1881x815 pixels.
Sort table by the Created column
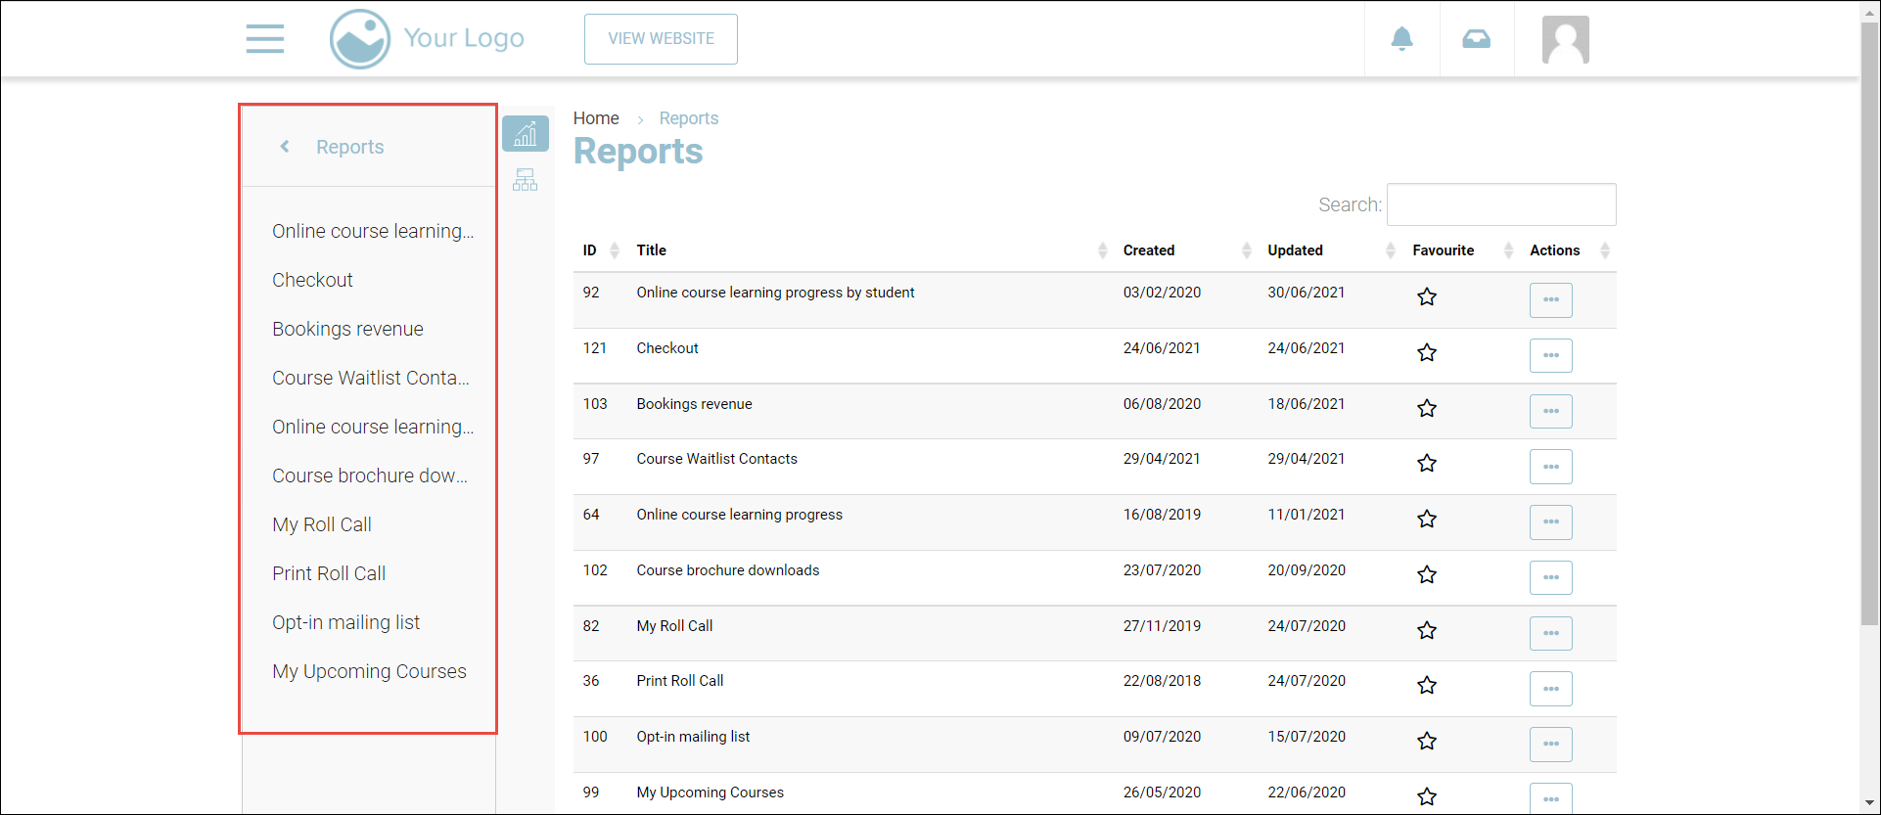[x=1149, y=250]
